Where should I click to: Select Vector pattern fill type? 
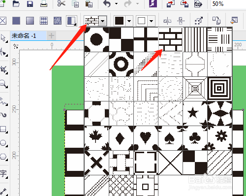click(x=44, y=21)
